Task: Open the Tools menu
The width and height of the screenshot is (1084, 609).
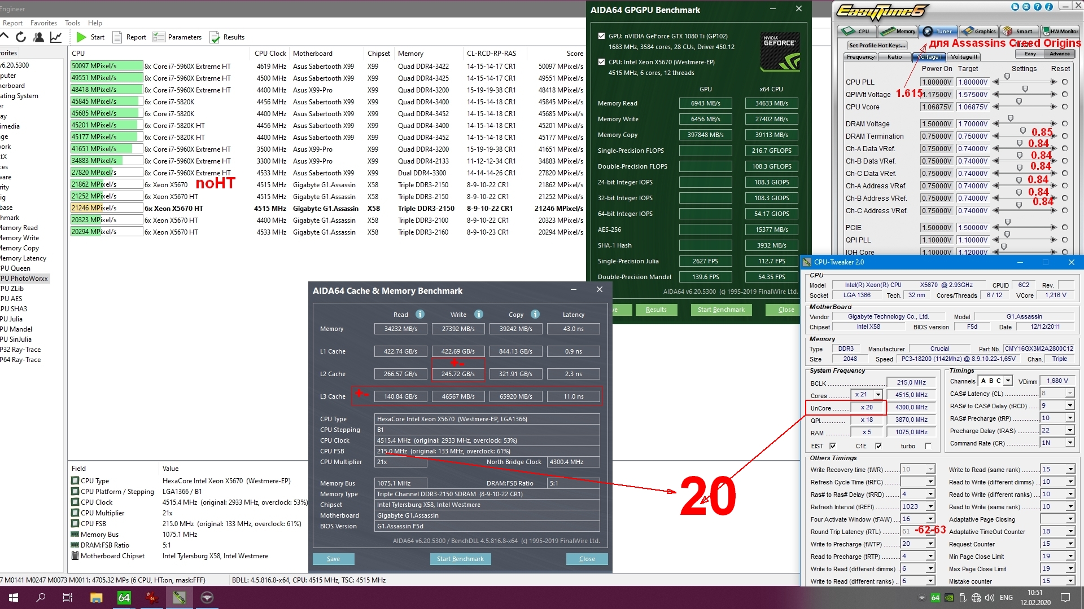Action: [x=72, y=23]
